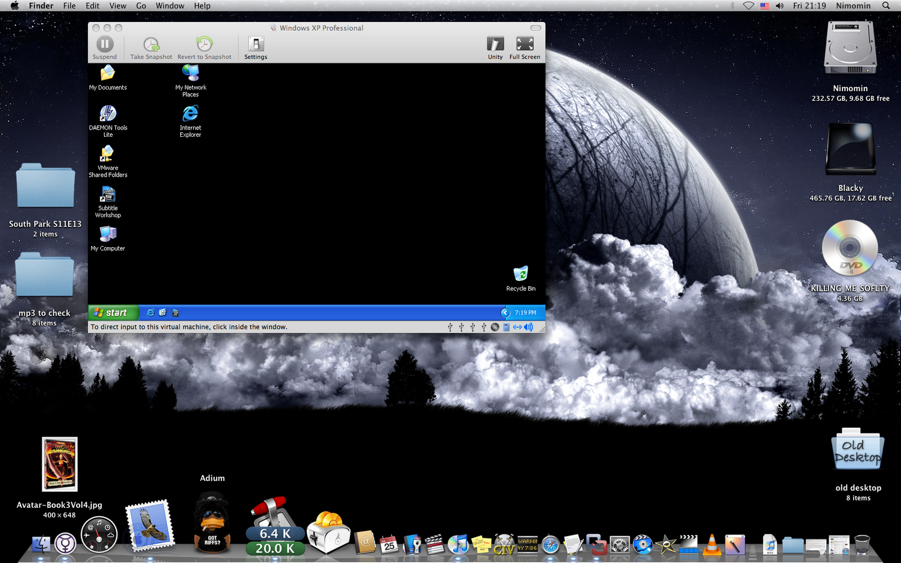Viewport: 901px width, 563px height.
Task: Open the Trash in the Dock
Action: [x=862, y=544]
